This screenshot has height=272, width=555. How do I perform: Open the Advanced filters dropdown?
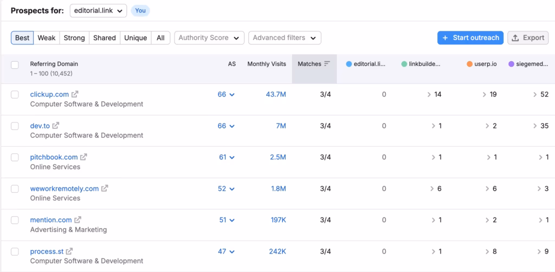[x=285, y=38]
